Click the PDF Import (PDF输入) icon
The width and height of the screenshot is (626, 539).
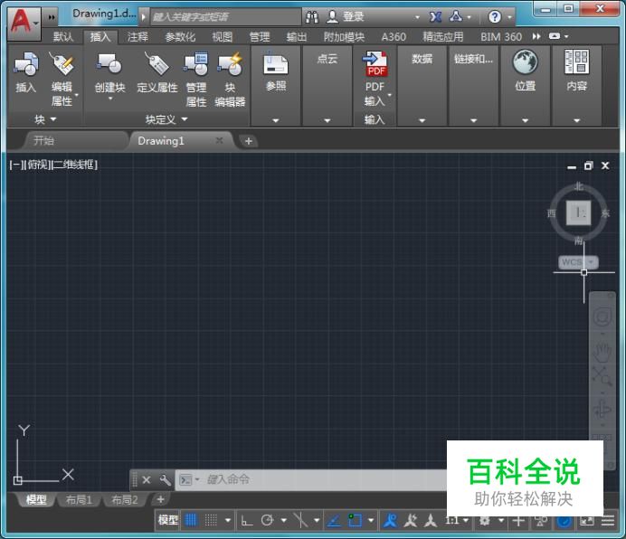(375, 65)
